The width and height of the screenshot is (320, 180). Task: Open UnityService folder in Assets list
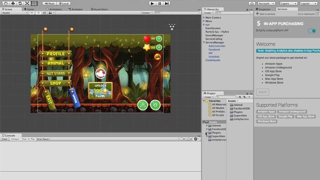coord(239,119)
